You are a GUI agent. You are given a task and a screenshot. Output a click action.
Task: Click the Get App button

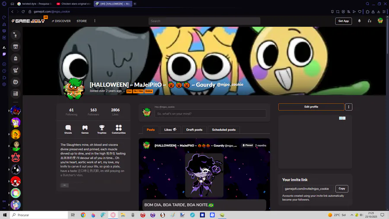click(343, 21)
